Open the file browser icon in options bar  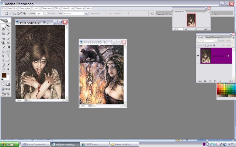click(x=152, y=14)
